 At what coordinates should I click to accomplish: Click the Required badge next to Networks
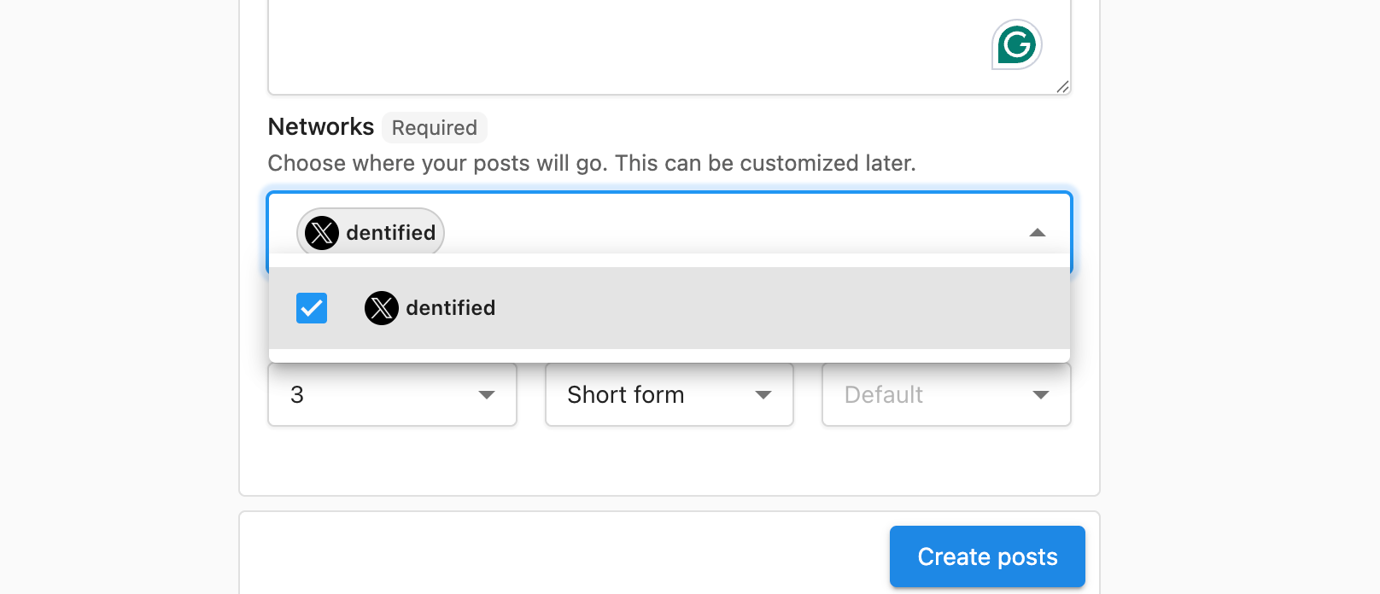pyautogui.click(x=435, y=128)
